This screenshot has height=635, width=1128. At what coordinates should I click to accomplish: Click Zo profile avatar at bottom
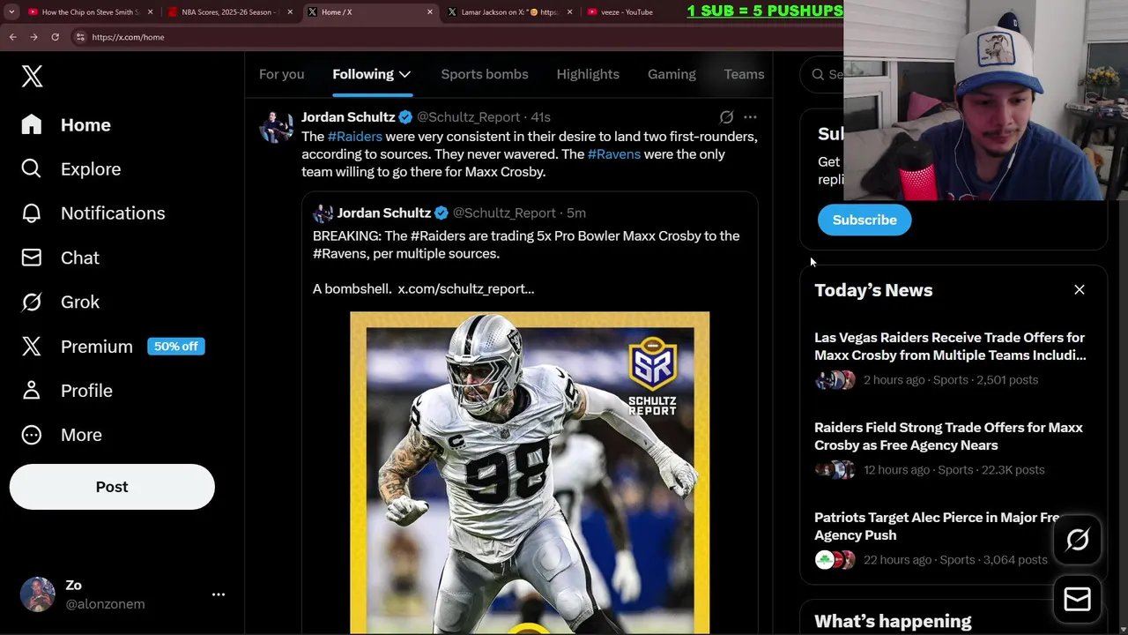pos(38,594)
